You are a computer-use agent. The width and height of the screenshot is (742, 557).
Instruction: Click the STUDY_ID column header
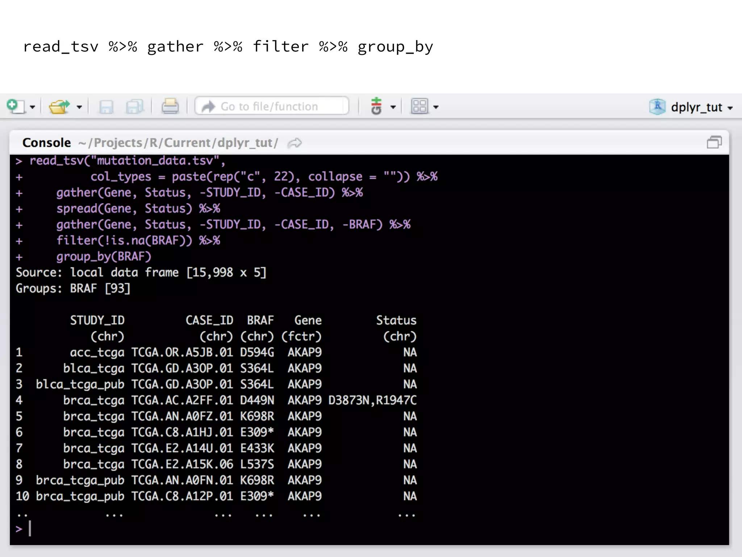[97, 320]
